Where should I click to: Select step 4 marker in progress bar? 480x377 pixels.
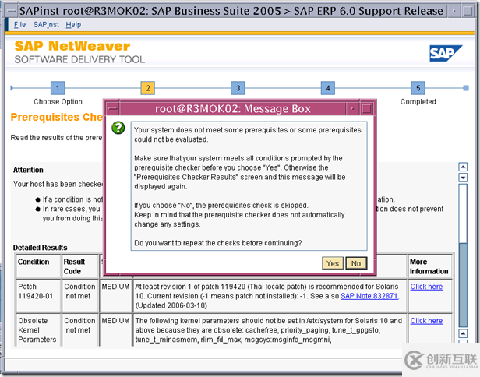tap(328, 88)
